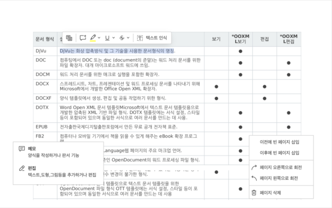Click the yellow color bar under highlighter
Viewport: 332px width, 208px height.
93,41
